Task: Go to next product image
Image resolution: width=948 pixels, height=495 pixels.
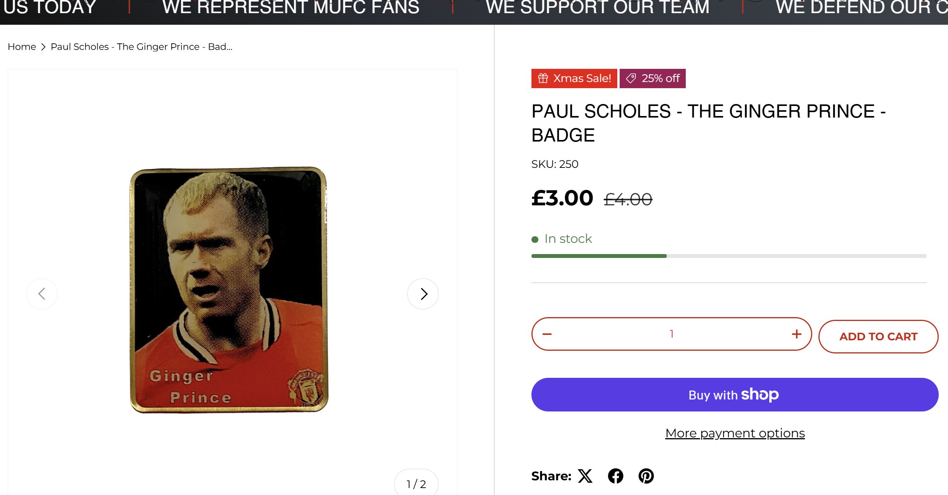Action: click(x=423, y=294)
